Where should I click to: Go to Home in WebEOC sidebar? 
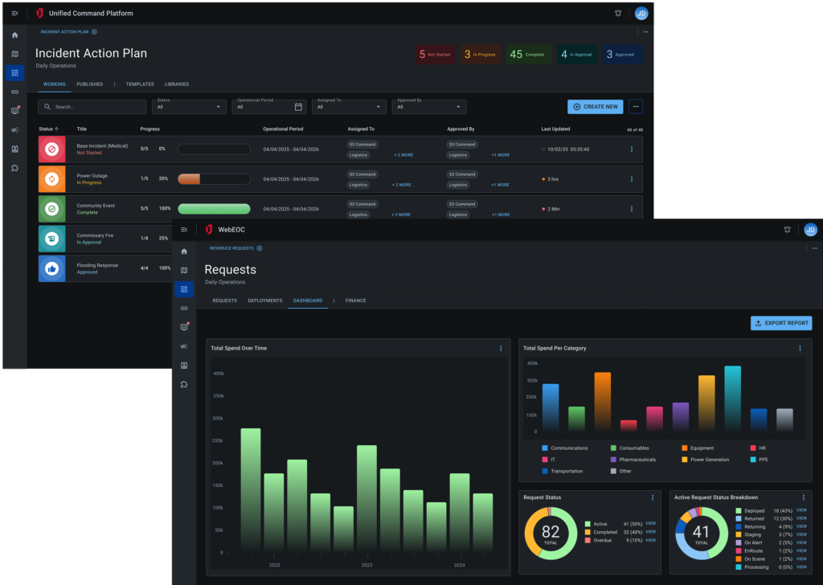(184, 252)
